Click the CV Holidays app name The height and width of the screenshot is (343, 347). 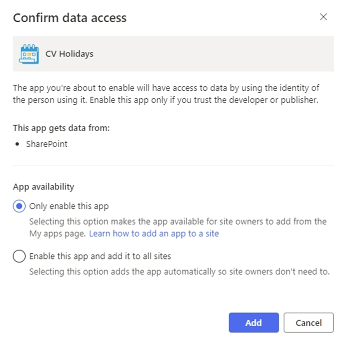coord(69,54)
